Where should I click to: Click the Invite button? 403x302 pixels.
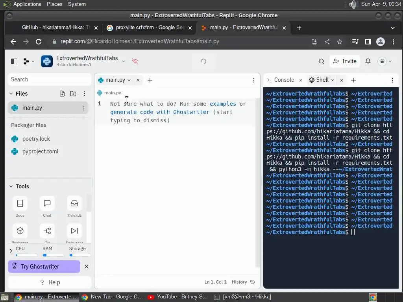pyautogui.click(x=344, y=61)
